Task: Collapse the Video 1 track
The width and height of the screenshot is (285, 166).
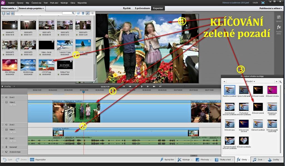Action: [3, 130]
